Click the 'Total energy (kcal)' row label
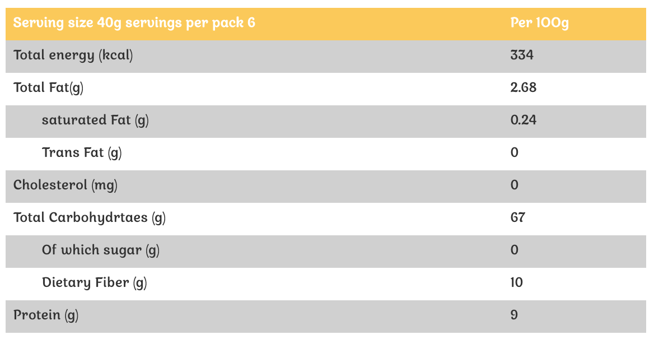This screenshot has width=654, height=344. (x=73, y=55)
